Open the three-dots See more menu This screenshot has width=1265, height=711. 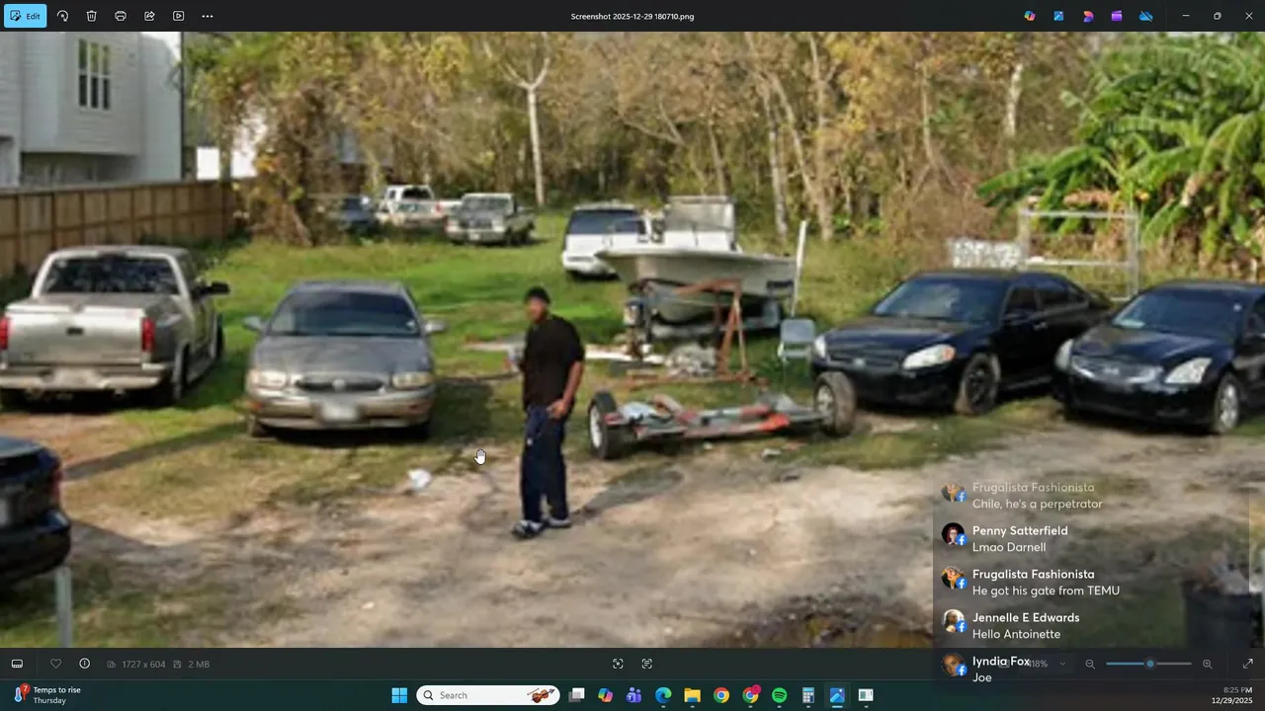(x=207, y=16)
